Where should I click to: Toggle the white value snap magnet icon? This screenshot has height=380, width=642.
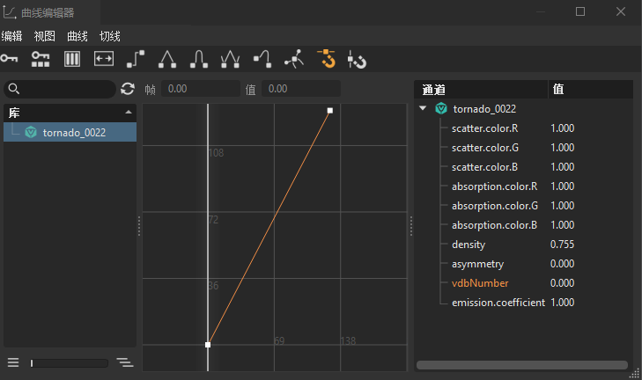[357, 60]
